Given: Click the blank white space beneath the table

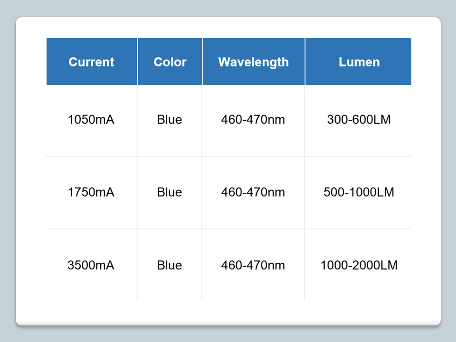Looking at the screenshot, I should tap(228, 312).
